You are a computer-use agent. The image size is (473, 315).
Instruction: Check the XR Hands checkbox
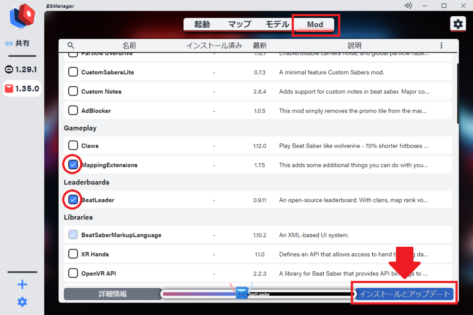point(73,254)
